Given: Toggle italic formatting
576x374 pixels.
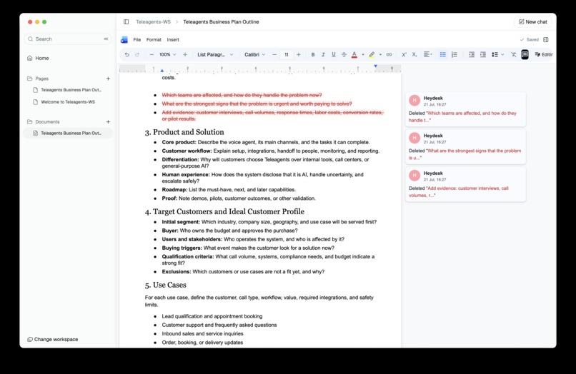Looking at the screenshot, I should click(x=323, y=54).
